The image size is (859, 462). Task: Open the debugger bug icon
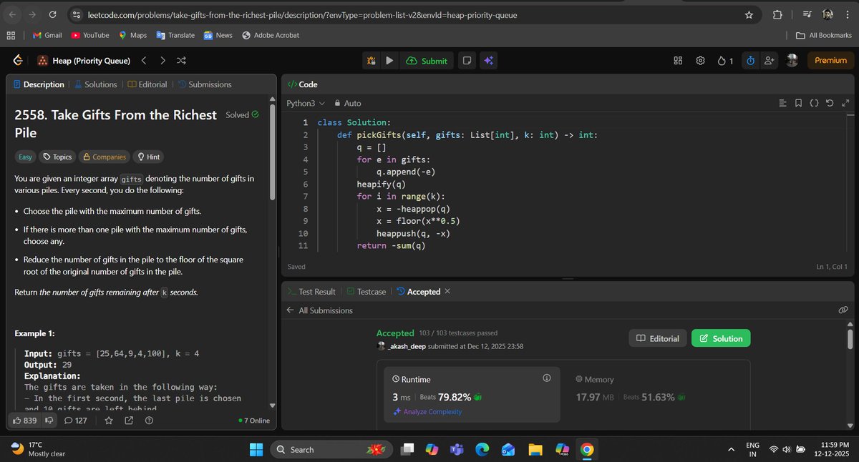click(x=372, y=61)
